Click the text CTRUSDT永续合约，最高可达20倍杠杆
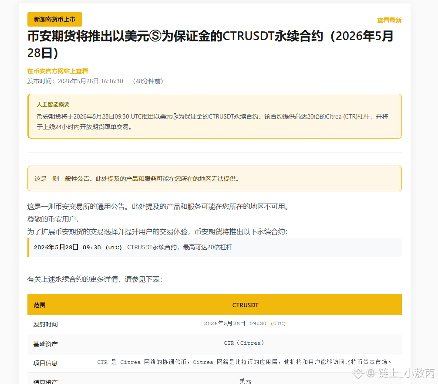The width and height of the screenshot is (438, 384). (180, 247)
